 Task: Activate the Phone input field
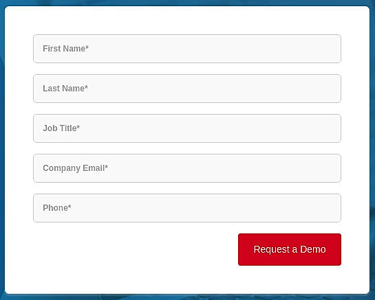click(x=187, y=208)
